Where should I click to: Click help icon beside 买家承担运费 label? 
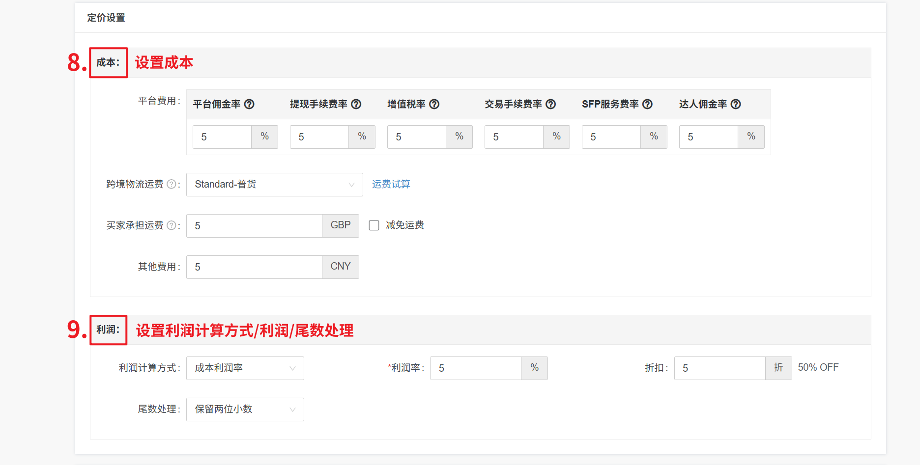click(172, 225)
